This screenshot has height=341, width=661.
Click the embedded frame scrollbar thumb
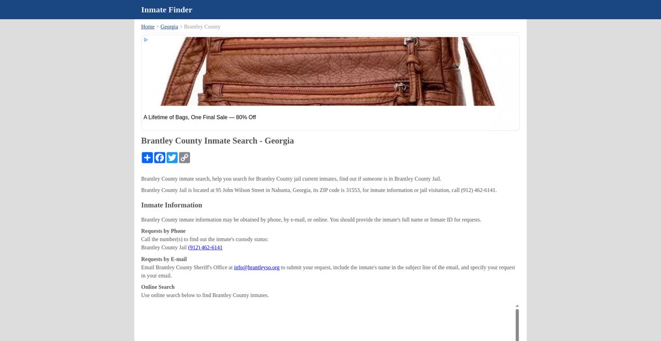[x=517, y=324]
